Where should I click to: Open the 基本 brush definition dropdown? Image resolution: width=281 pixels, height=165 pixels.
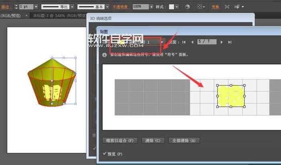click(107, 7)
